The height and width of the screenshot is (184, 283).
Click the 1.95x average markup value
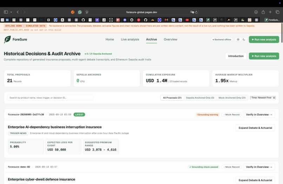222,81
